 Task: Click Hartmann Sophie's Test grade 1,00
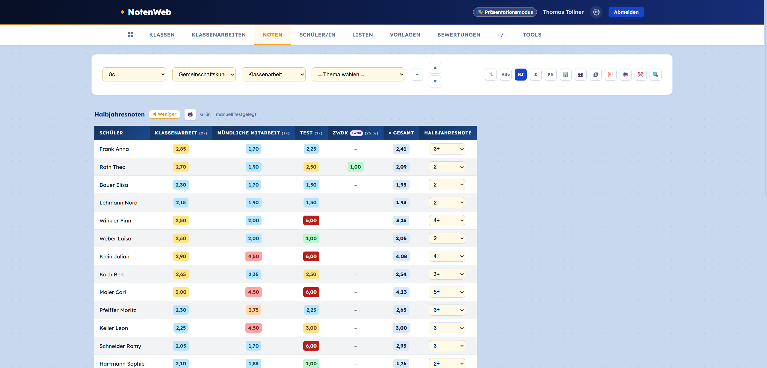point(311,364)
